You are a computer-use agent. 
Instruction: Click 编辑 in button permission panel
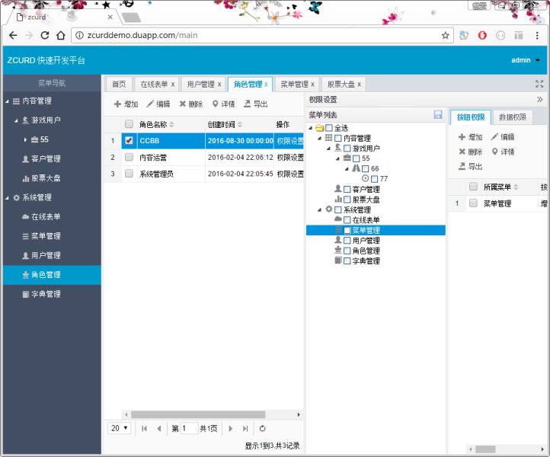coord(503,137)
